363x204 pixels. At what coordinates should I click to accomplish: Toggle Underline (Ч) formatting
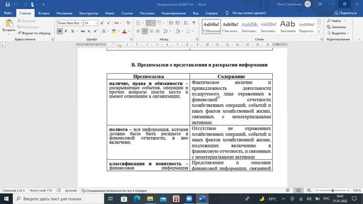[x=73, y=31]
